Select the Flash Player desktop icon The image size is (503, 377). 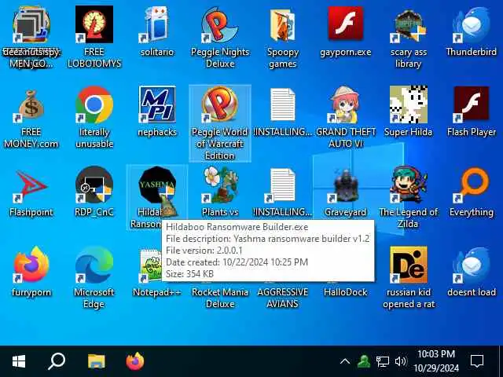coord(472,104)
